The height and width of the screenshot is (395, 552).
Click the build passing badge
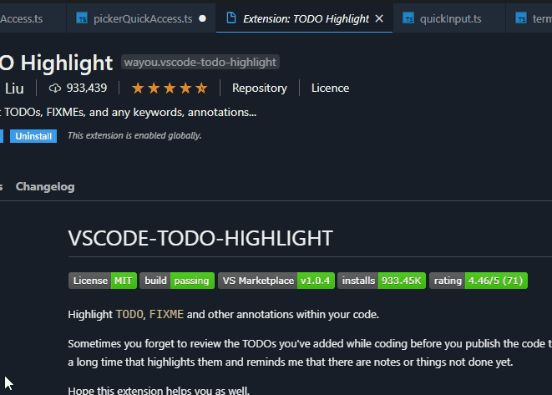coord(177,281)
